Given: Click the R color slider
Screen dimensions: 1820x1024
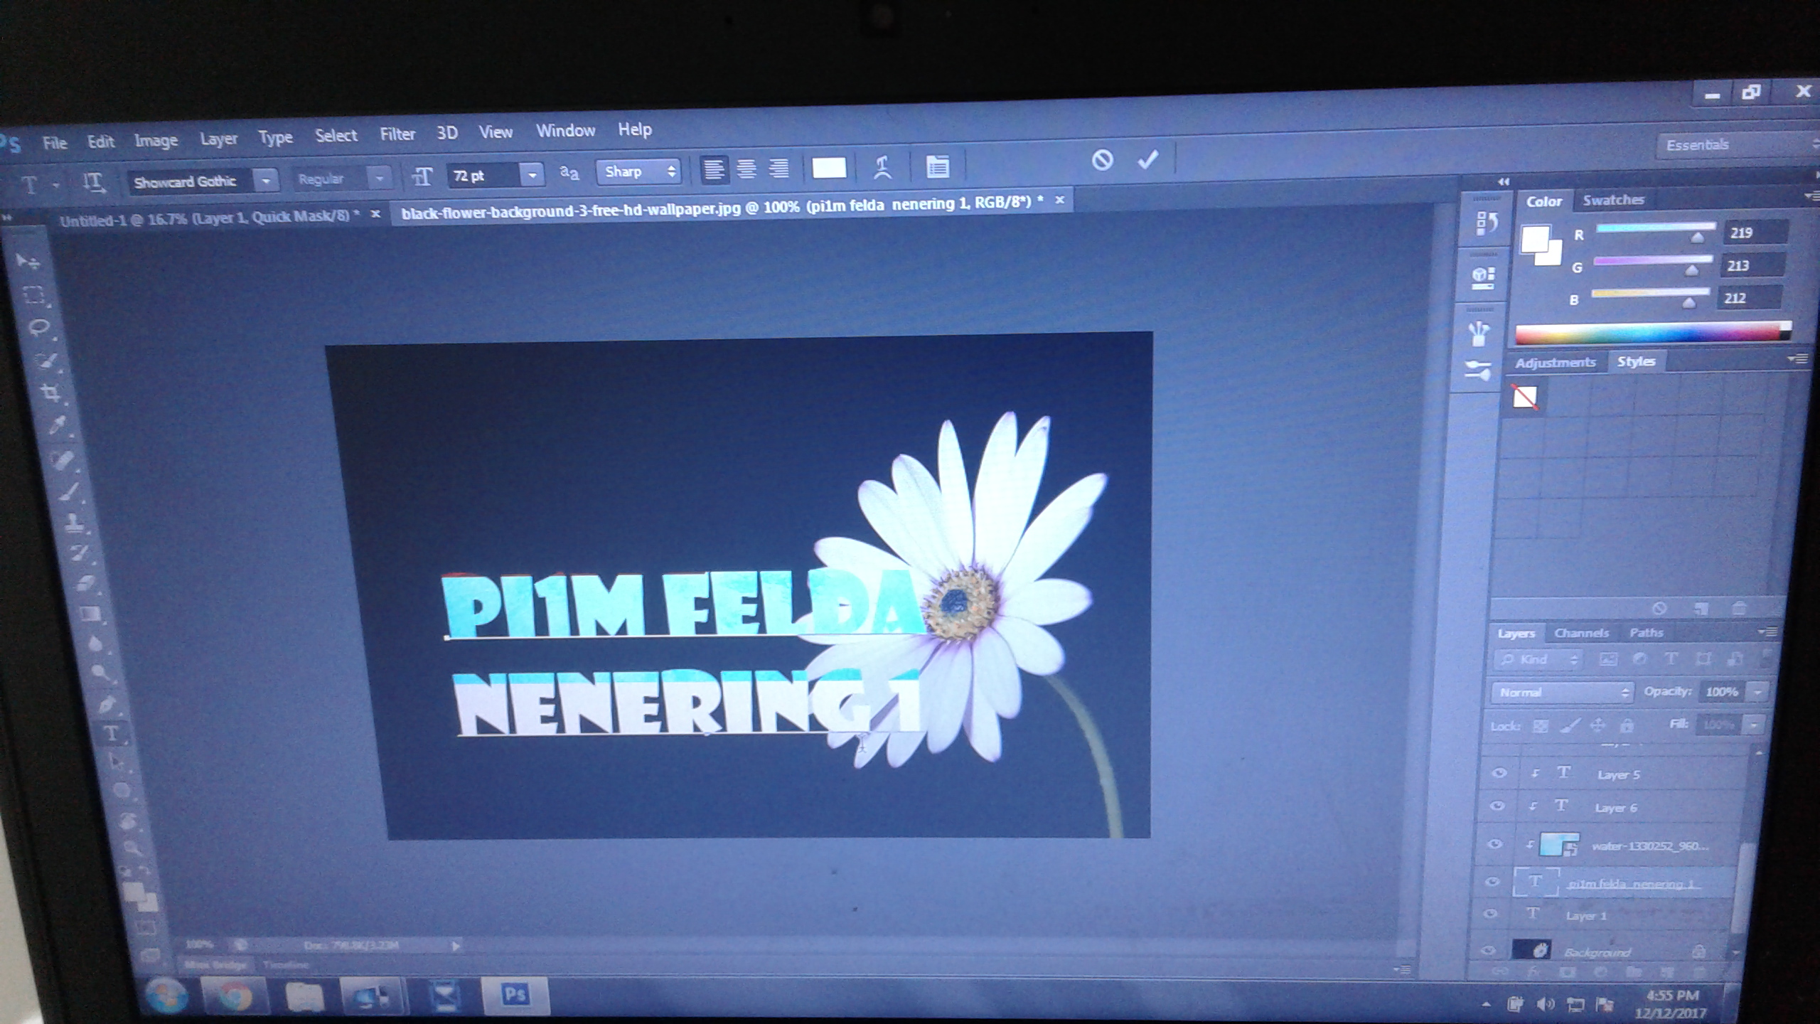Looking at the screenshot, I should 1655,229.
